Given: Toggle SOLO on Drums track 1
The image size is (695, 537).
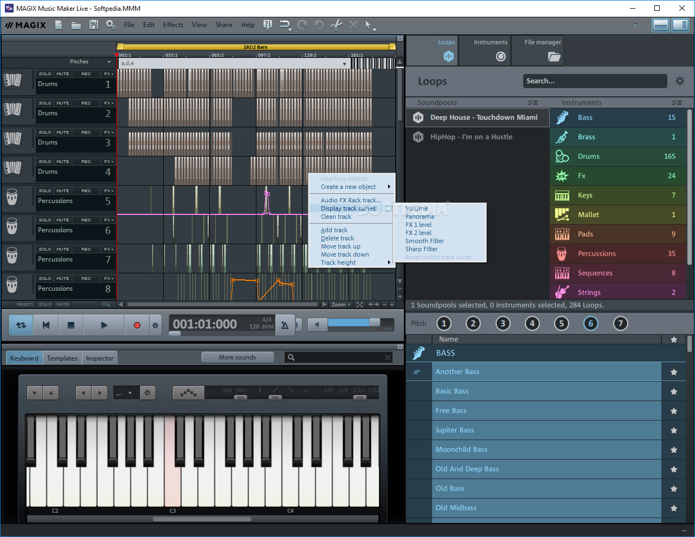Looking at the screenshot, I should coord(45,74).
